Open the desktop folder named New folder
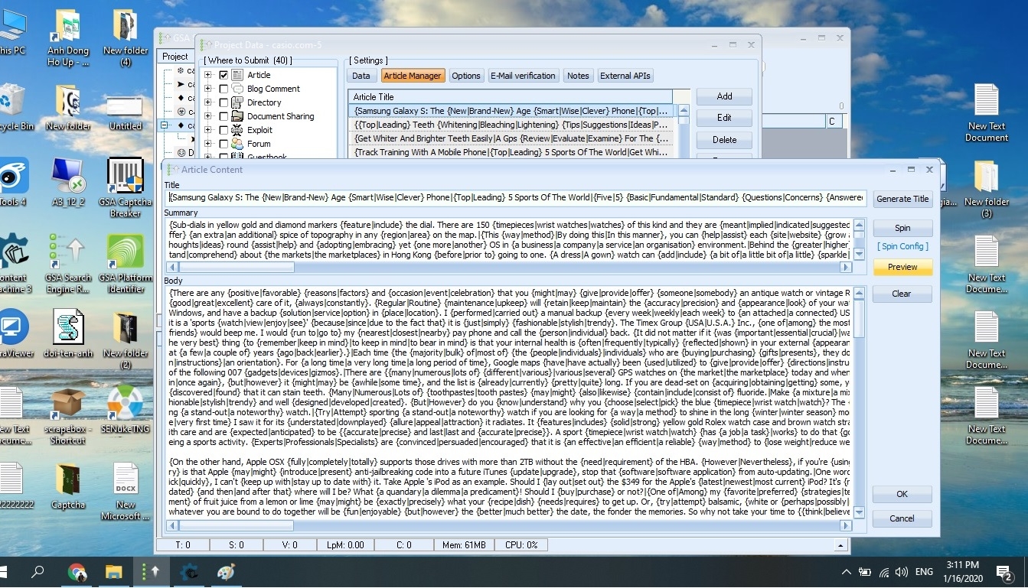1028x588 pixels. tap(68, 107)
